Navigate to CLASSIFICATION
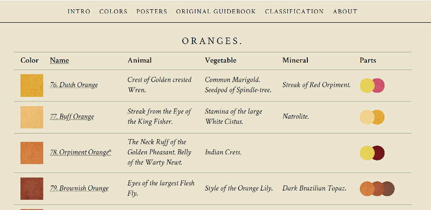This screenshot has height=210, width=431. [294, 12]
